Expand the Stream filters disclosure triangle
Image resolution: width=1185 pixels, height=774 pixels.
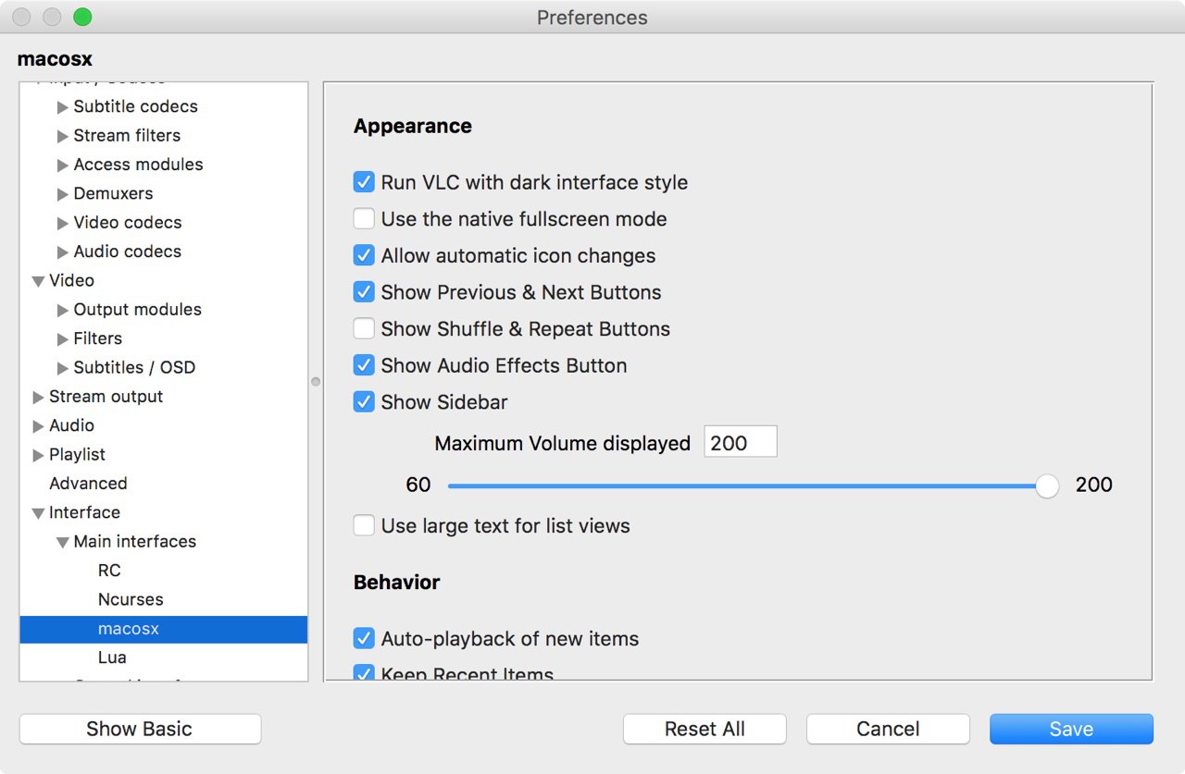pyautogui.click(x=63, y=136)
